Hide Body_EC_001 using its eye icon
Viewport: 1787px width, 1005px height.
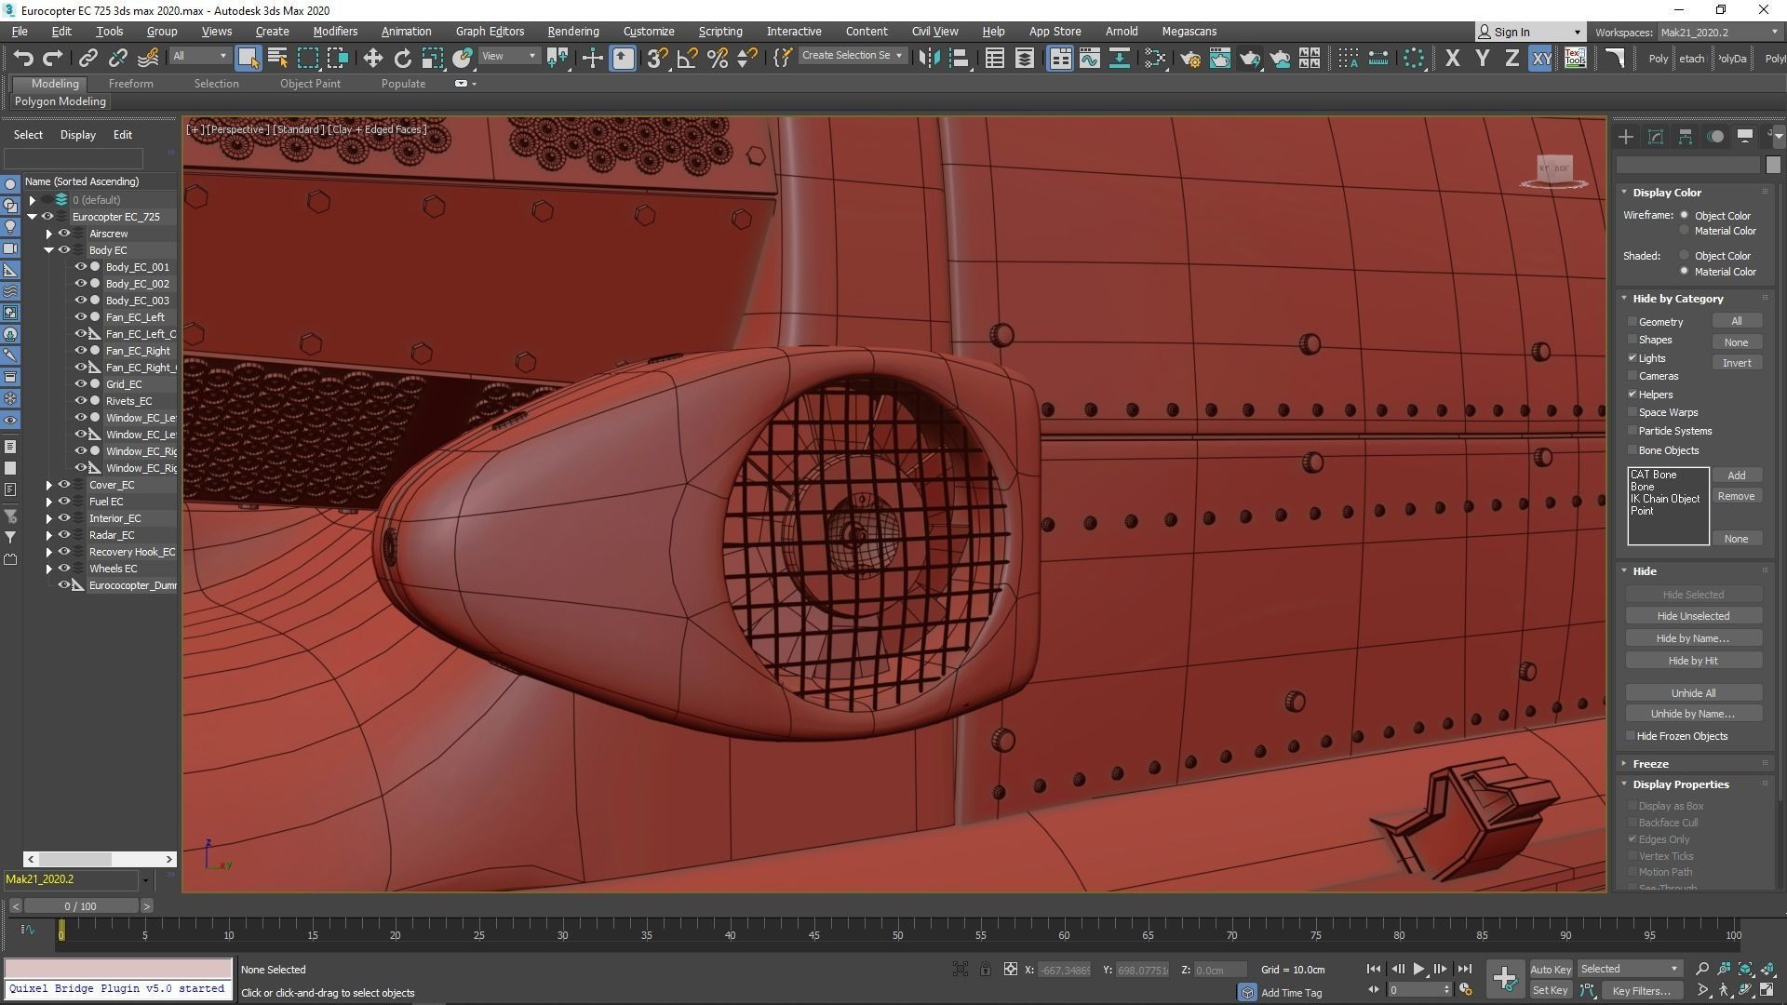coord(80,267)
